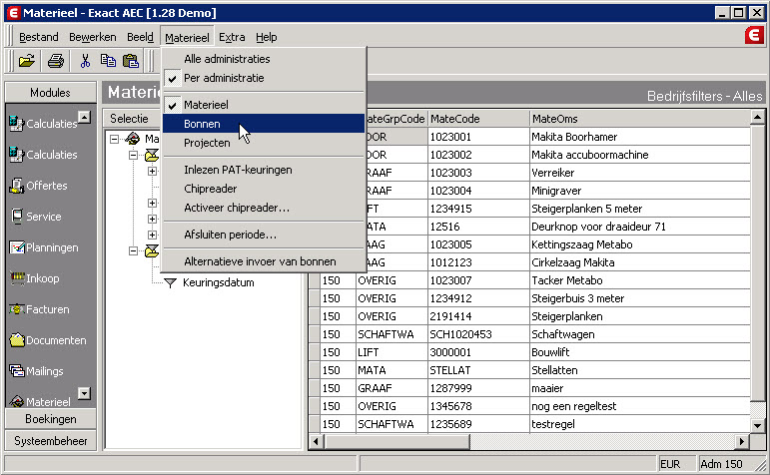770x475 pixels.
Task: Open the Service module
Action: (36, 217)
